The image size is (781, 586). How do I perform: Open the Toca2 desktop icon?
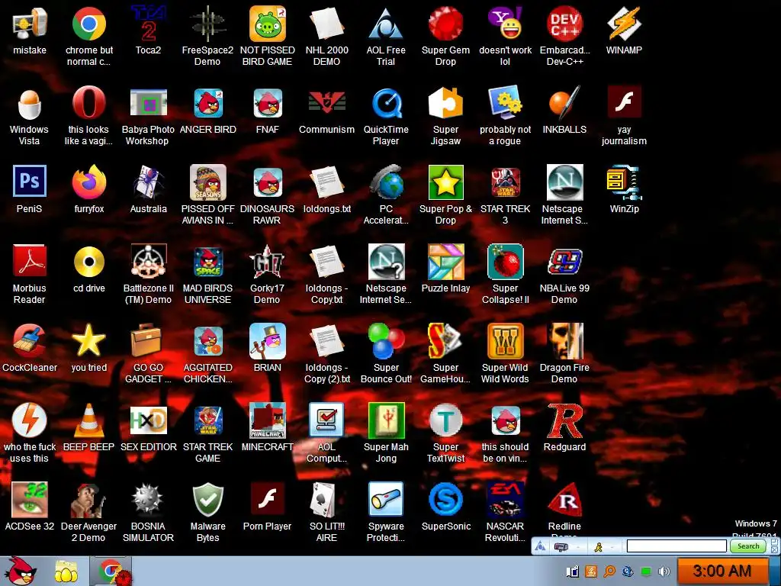click(x=149, y=24)
